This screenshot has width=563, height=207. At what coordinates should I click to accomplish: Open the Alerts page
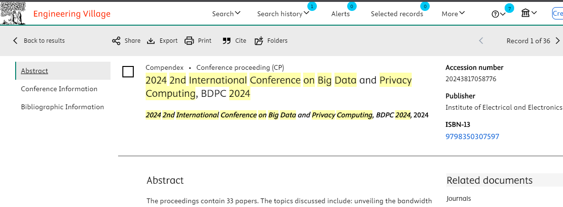[341, 14]
